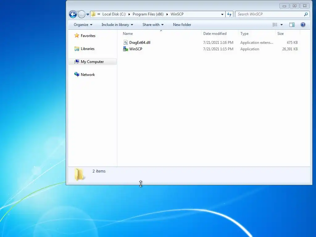Select the WinSCP application name
316x237 pixels.
tap(136, 49)
